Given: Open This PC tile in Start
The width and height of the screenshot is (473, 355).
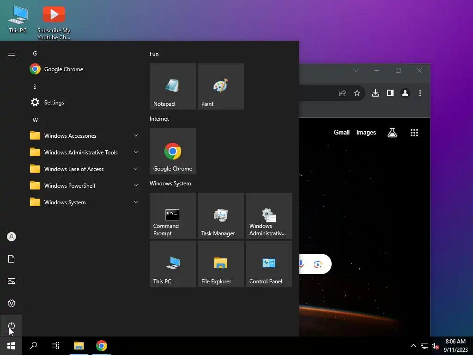Looking at the screenshot, I should click(x=173, y=264).
